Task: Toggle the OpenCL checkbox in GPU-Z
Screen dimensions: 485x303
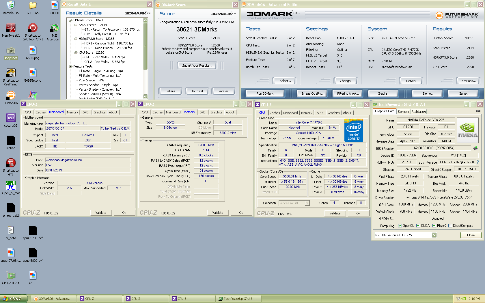Action: (400, 226)
